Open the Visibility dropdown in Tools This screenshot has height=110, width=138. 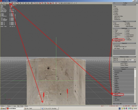tap(128, 23)
